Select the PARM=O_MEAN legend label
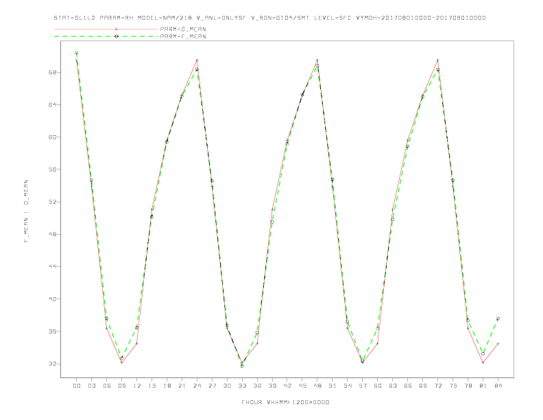This screenshot has width=543, height=420. tap(183, 29)
